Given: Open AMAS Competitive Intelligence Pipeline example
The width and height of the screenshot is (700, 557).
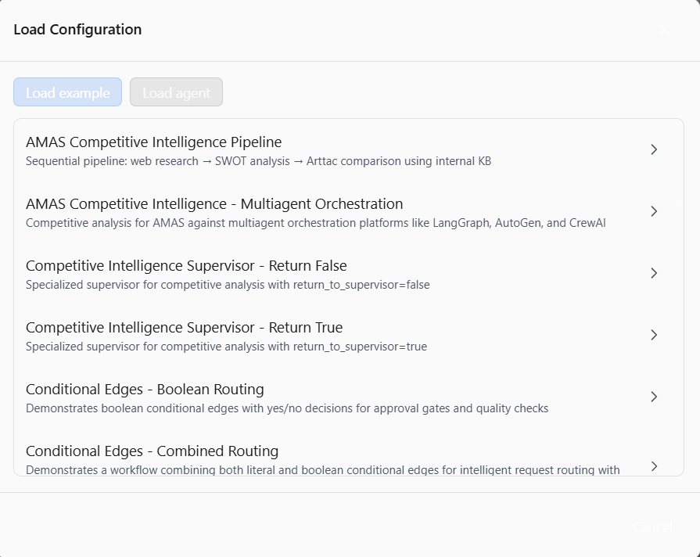Looking at the screenshot, I should click(154, 142).
